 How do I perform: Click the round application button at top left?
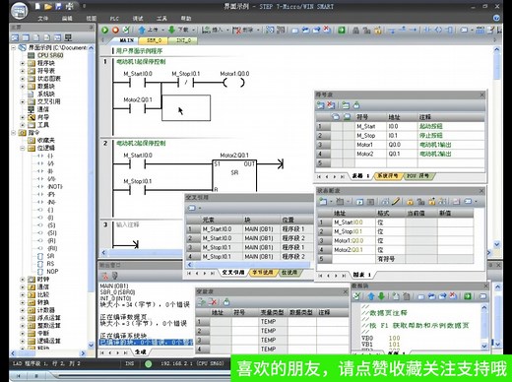pyautogui.click(x=19, y=11)
